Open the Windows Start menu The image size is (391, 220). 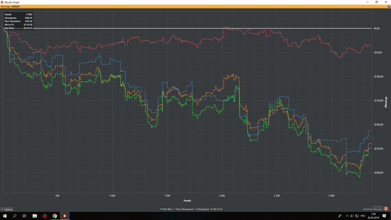[x=4, y=216]
